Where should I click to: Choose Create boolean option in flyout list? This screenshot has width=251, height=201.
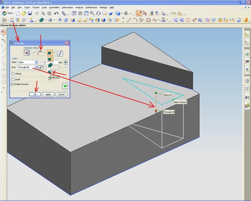tap(50, 59)
